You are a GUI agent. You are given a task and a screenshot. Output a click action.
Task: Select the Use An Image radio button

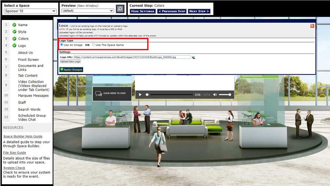62,45
